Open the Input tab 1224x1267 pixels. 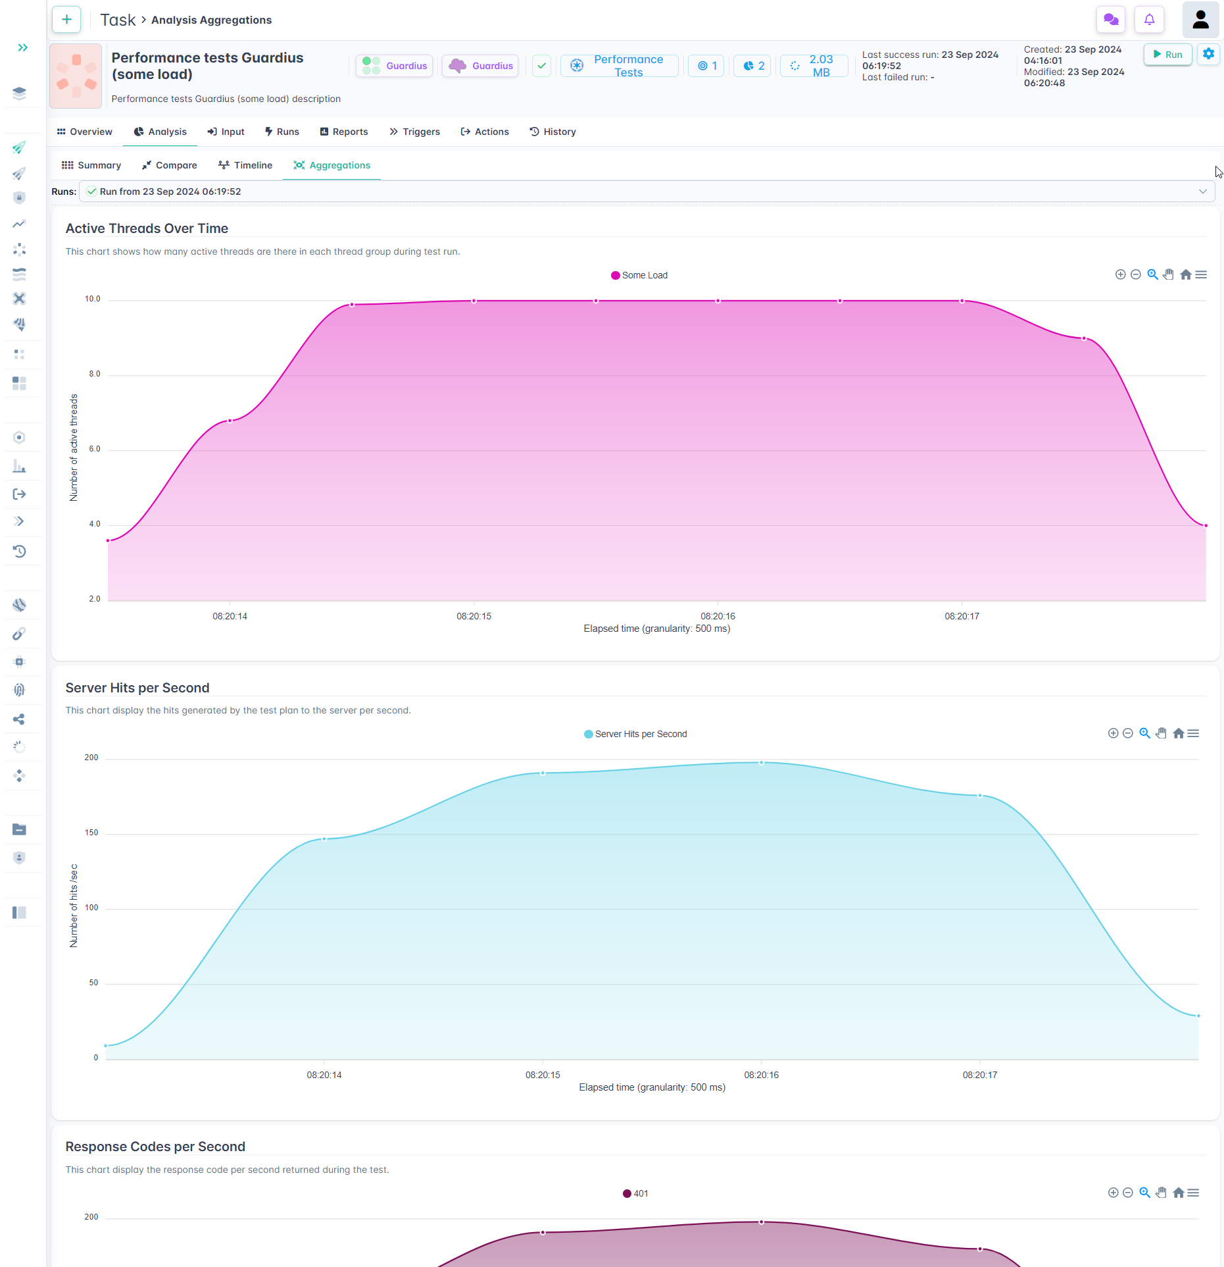pyautogui.click(x=226, y=132)
